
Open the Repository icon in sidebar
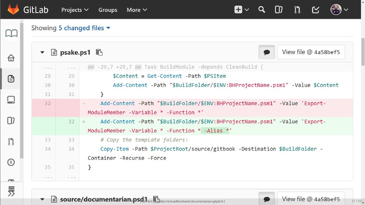tap(11, 79)
